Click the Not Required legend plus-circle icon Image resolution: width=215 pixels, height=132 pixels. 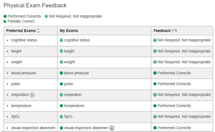tap(46, 16)
